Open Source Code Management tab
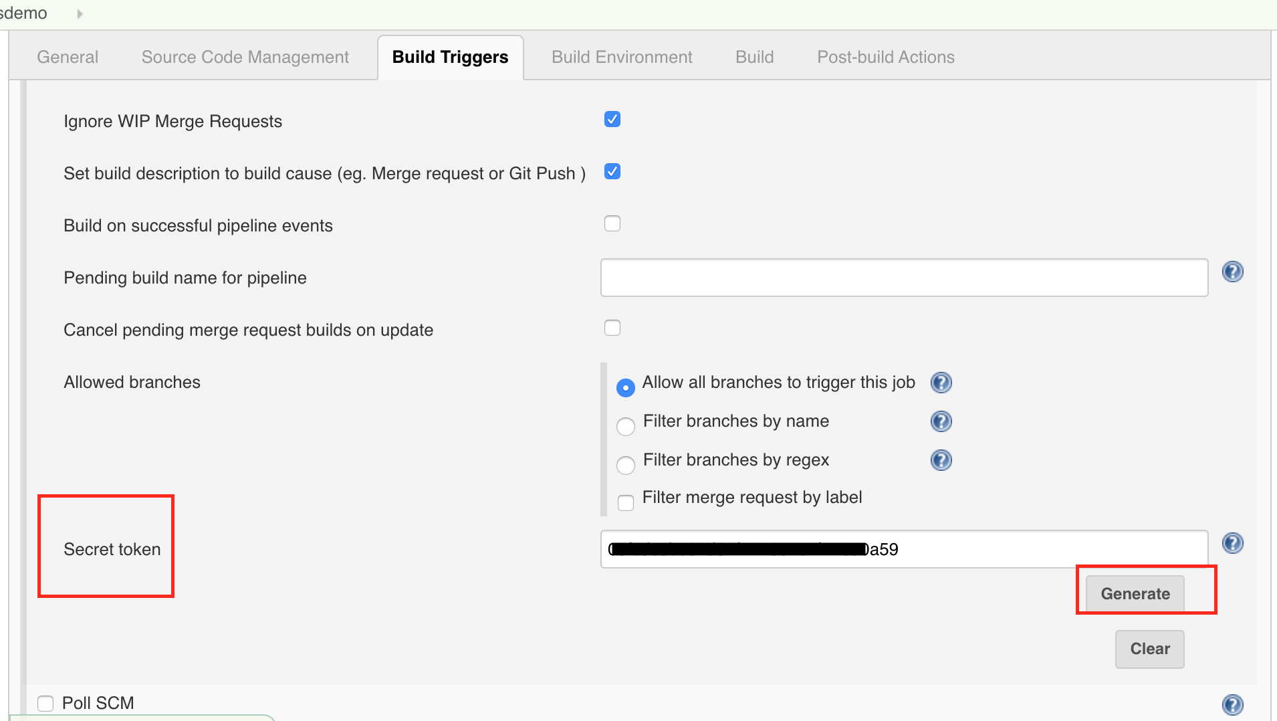 [x=245, y=58]
